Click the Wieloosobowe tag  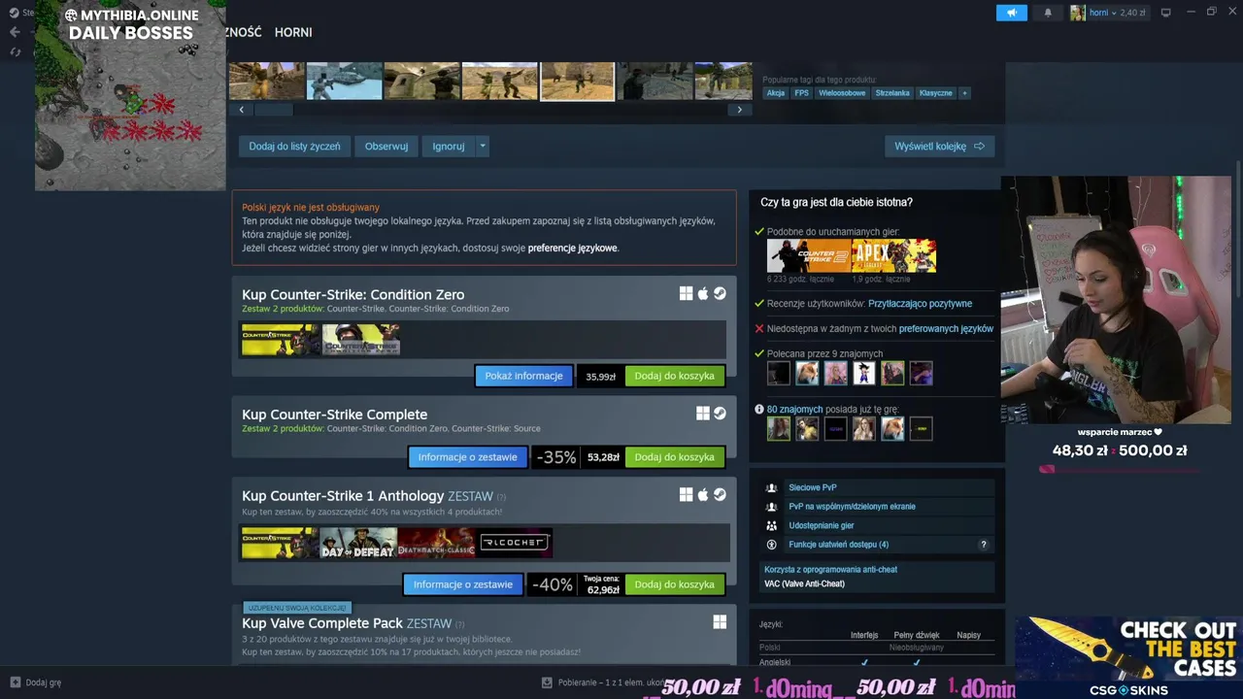point(842,93)
